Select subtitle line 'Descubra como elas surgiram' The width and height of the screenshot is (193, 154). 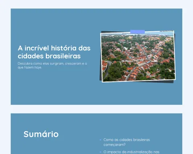tap(52, 63)
